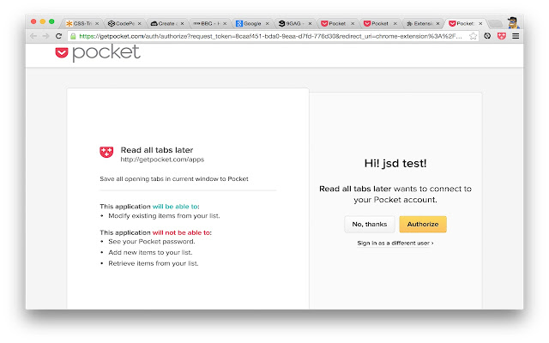
Task: Click the Hi! jsd test! greeting
Action: click(395, 164)
